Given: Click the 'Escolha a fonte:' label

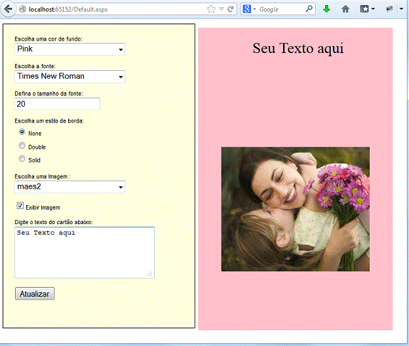Looking at the screenshot, I should [35, 66].
